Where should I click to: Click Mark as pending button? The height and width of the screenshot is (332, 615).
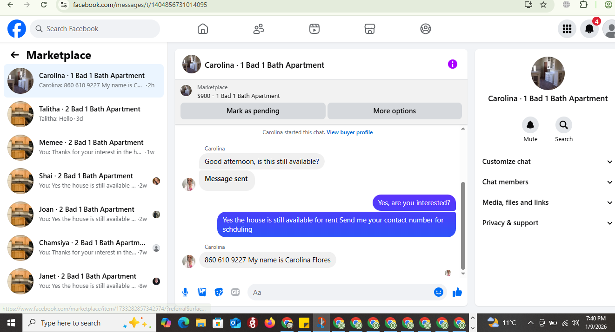253,111
